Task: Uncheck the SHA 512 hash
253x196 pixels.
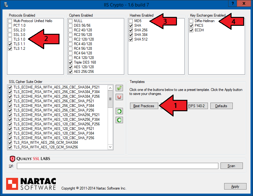Action: click(x=131, y=39)
